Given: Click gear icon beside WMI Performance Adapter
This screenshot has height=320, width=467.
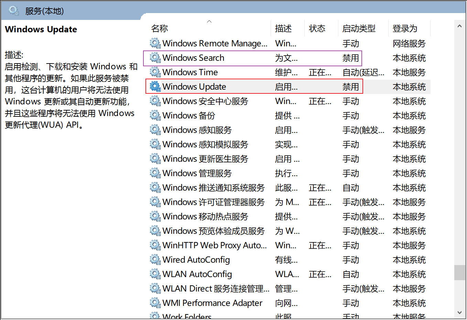Looking at the screenshot, I should [x=155, y=303].
